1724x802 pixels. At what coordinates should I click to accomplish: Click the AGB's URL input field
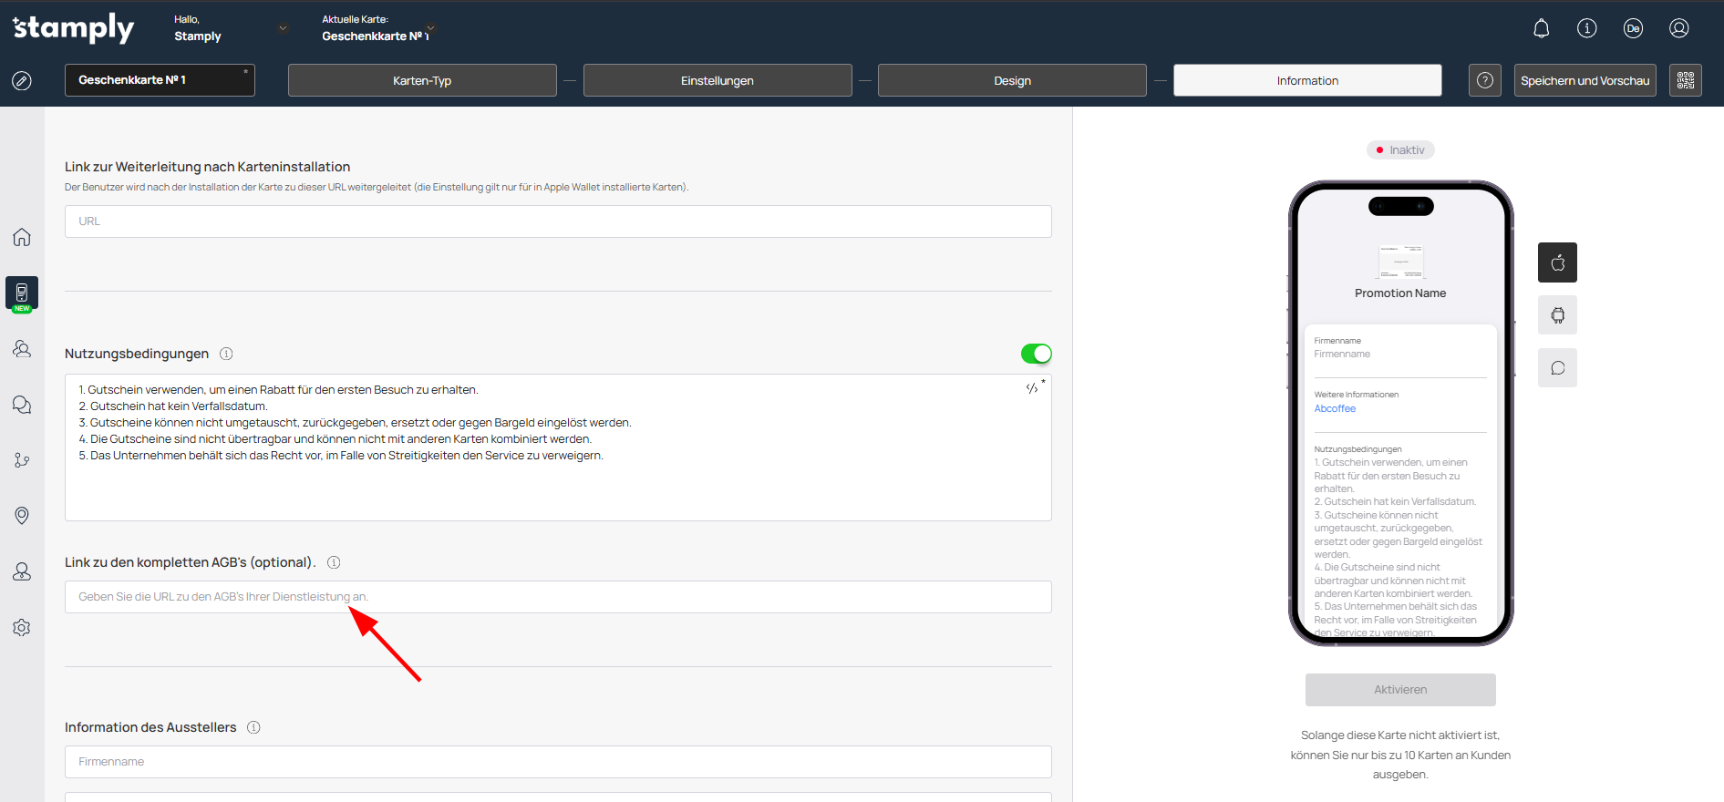click(558, 597)
